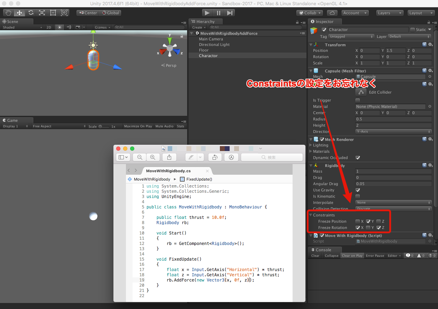Click the Transform component gear icon
The image size is (438, 309).
click(430, 45)
